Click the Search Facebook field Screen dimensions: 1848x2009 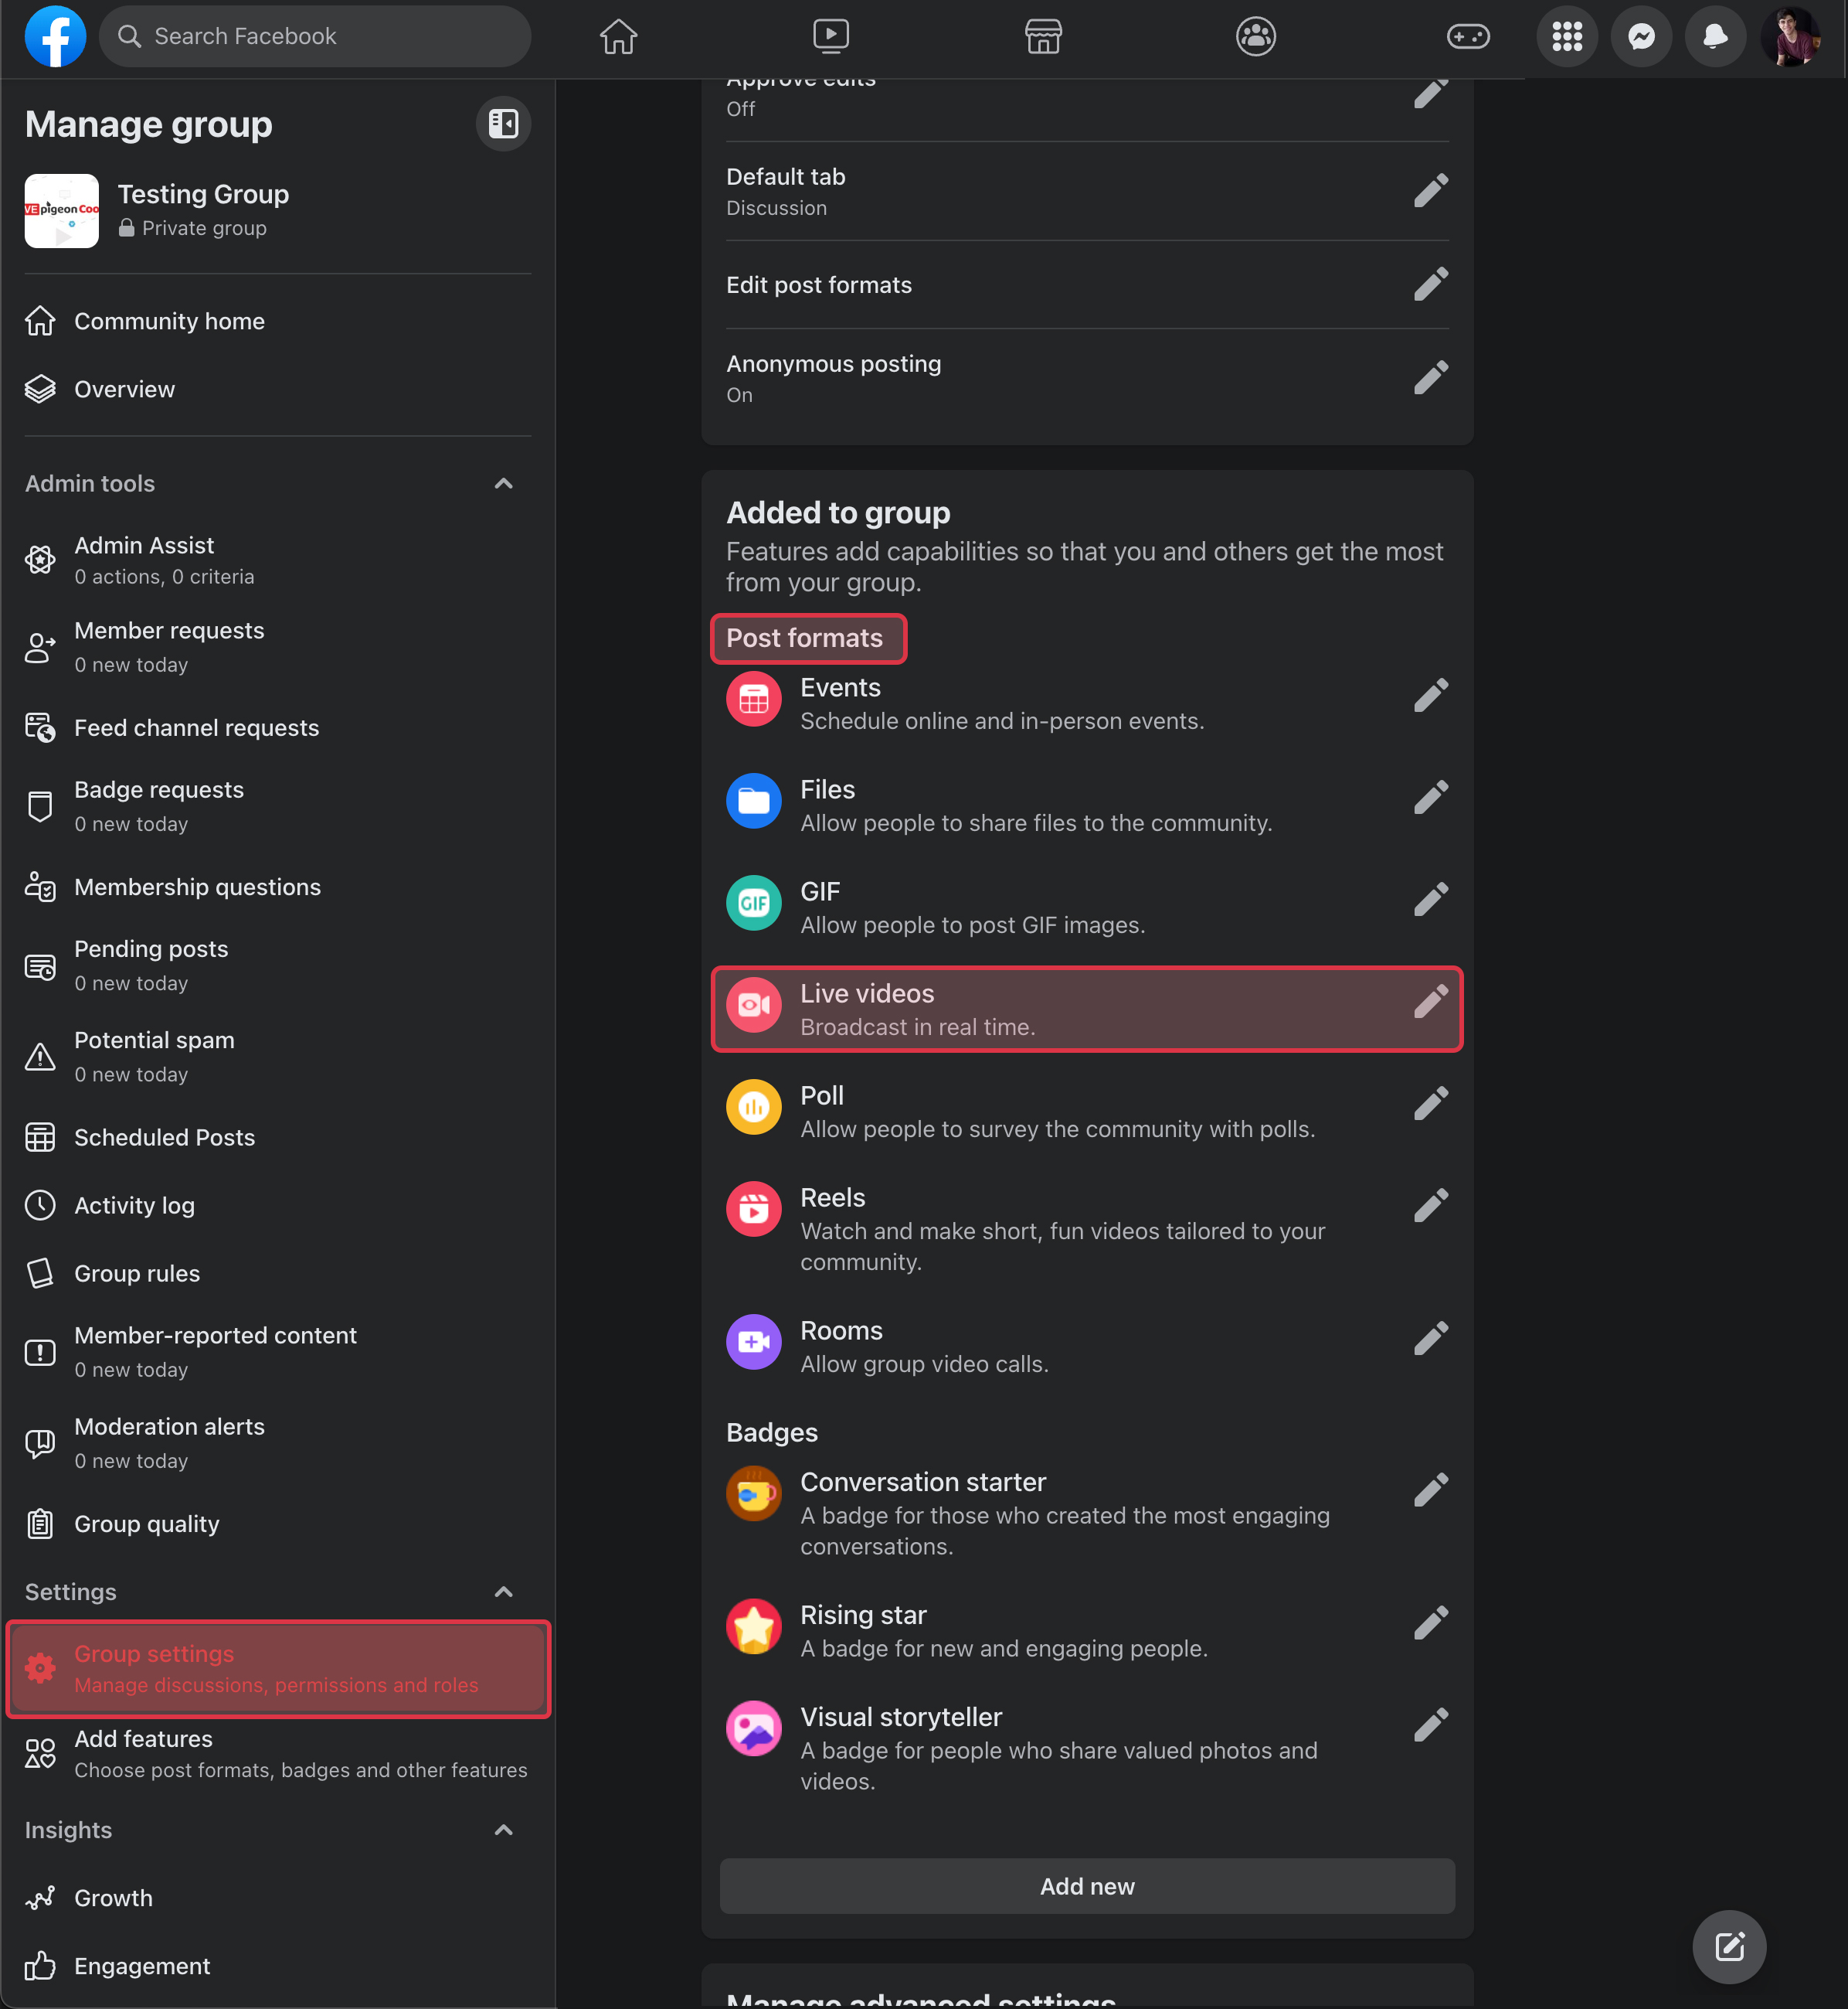point(315,37)
